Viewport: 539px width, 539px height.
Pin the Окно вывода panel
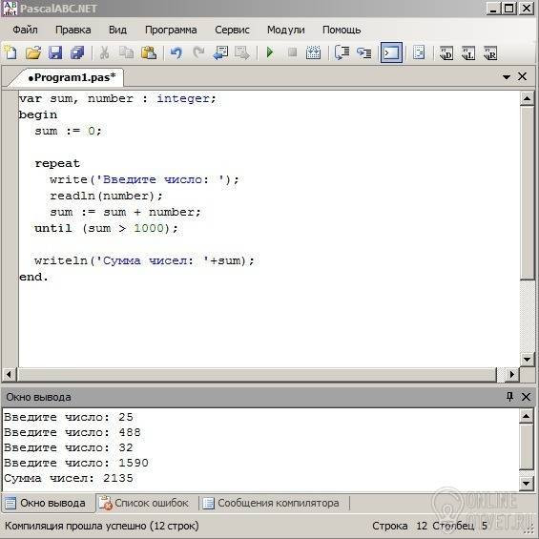tap(509, 397)
